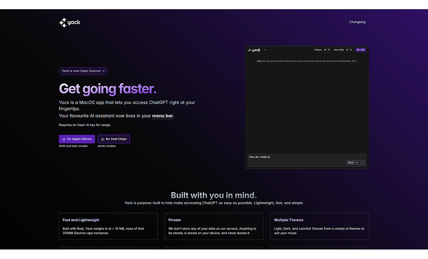Click the "earlier models" caption
428x259 pixels.
coord(107,146)
